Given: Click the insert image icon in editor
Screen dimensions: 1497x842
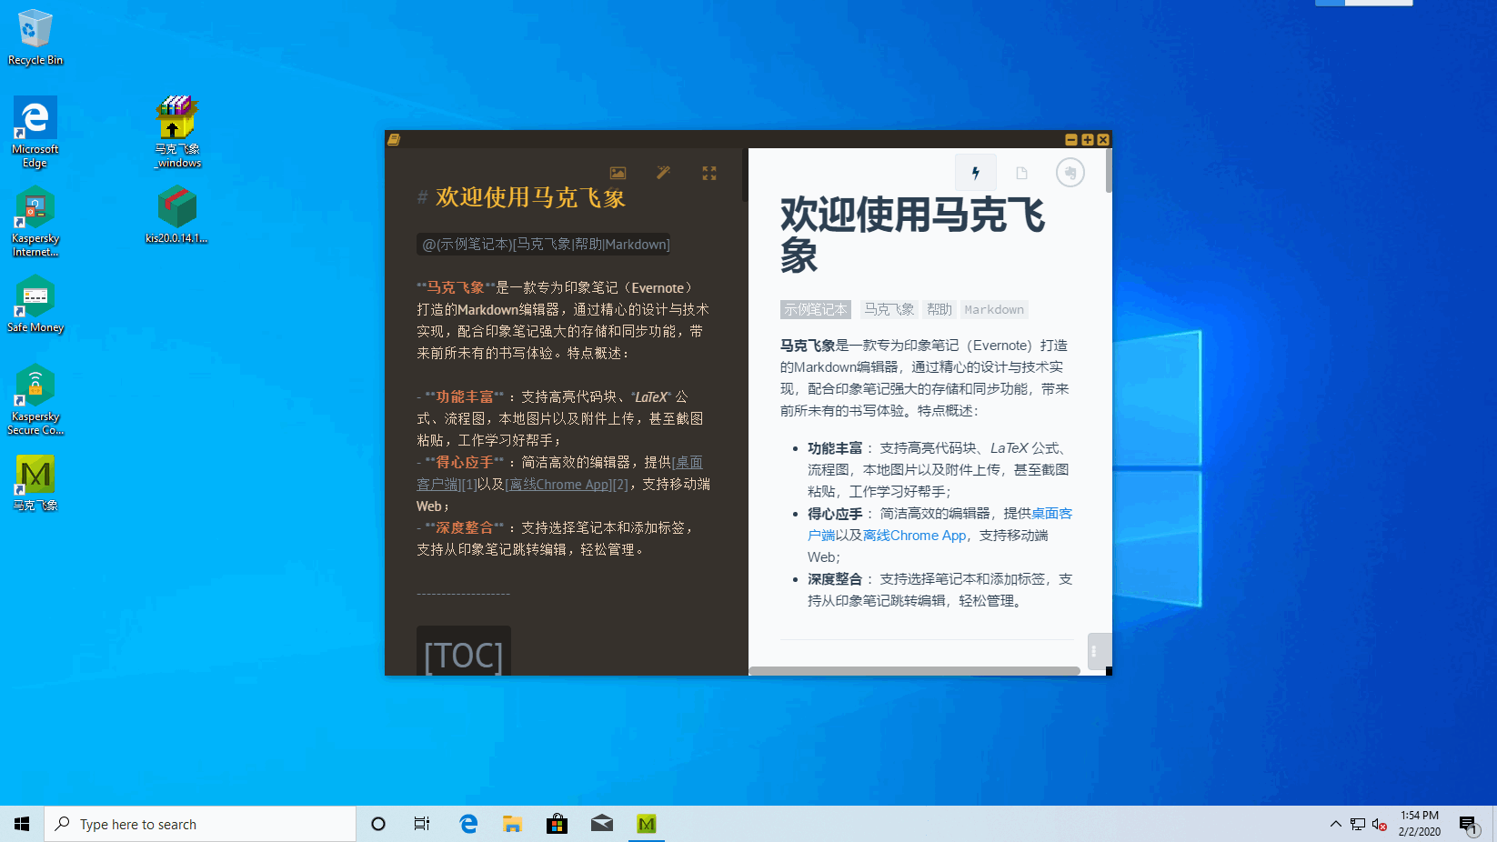Looking at the screenshot, I should point(618,173).
